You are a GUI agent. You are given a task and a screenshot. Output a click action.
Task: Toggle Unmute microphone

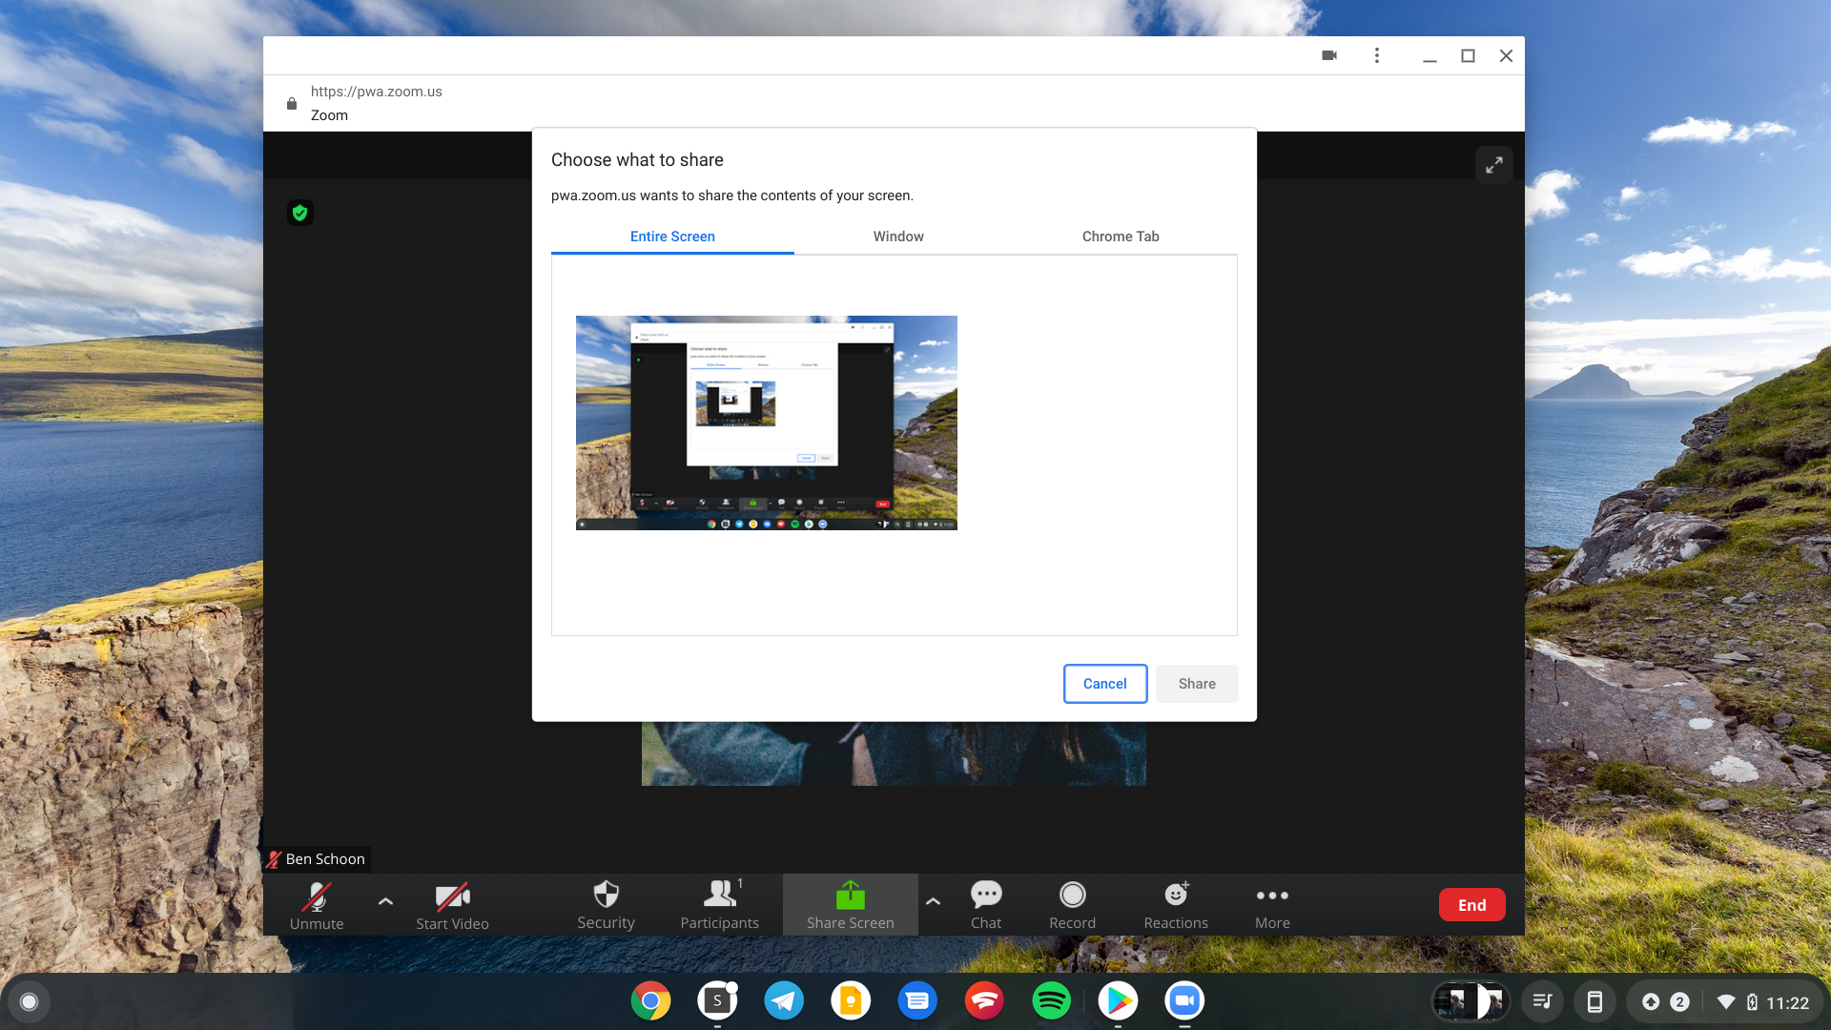click(x=316, y=897)
